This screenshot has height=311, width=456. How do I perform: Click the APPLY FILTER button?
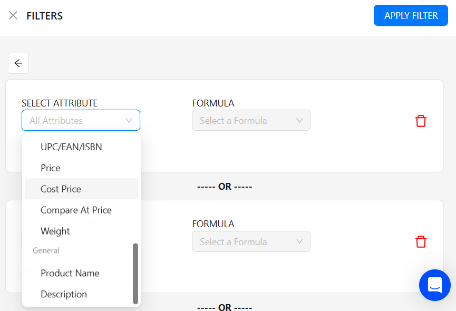coord(411,15)
